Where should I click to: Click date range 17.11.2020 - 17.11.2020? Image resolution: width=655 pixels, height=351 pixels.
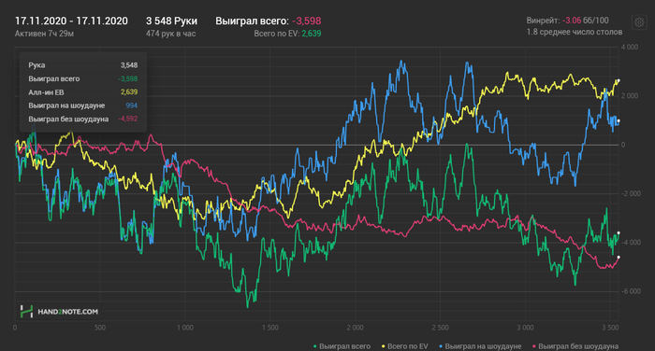click(x=71, y=21)
